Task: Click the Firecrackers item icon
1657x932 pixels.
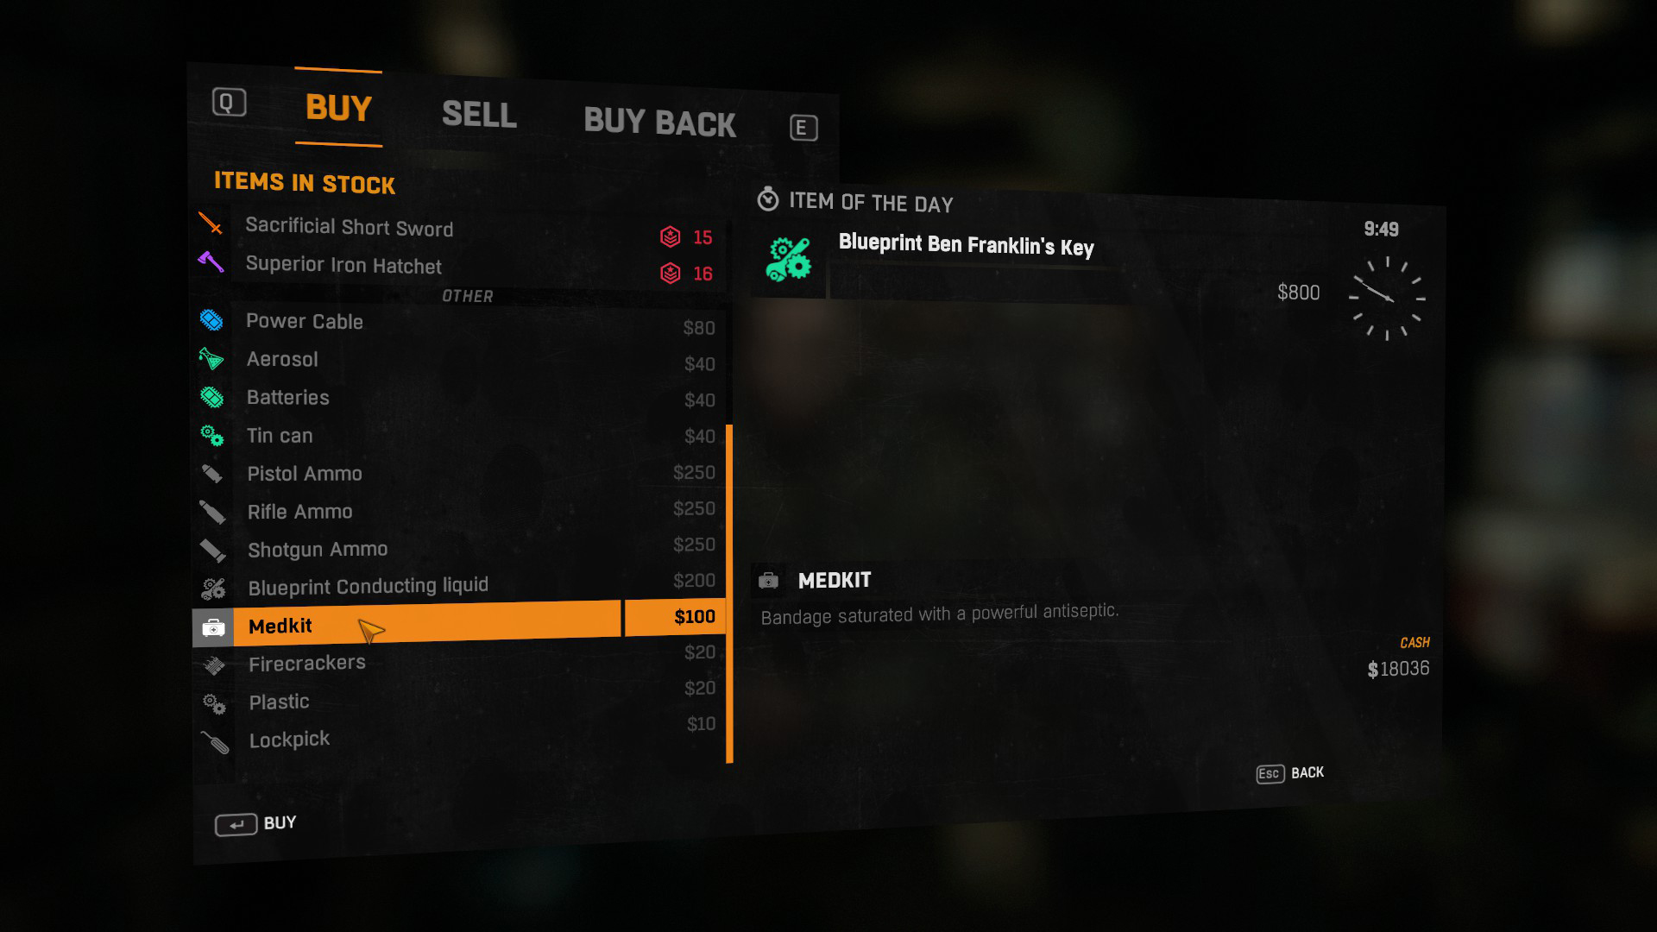Action: (x=213, y=664)
